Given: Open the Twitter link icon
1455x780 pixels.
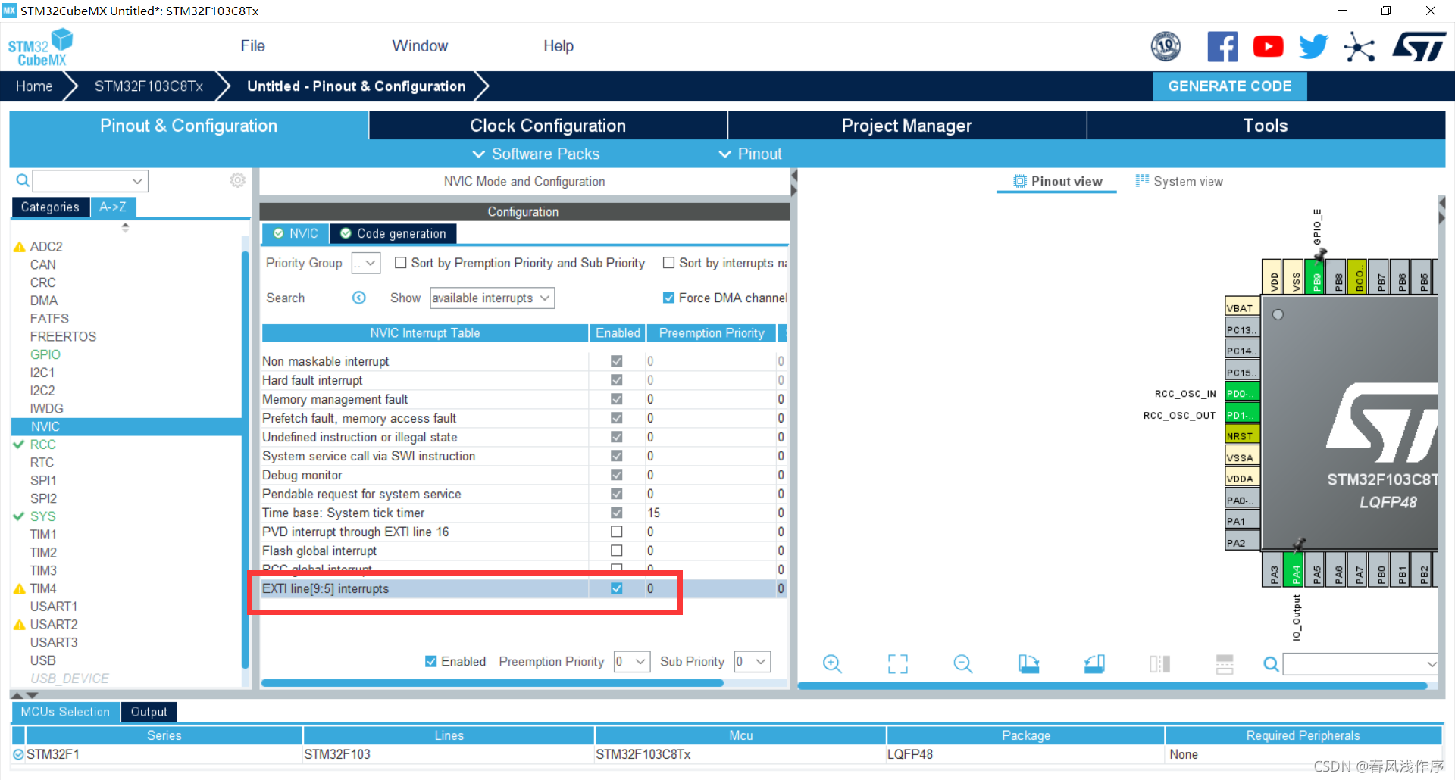Looking at the screenshot, I should click(1313, 47).
